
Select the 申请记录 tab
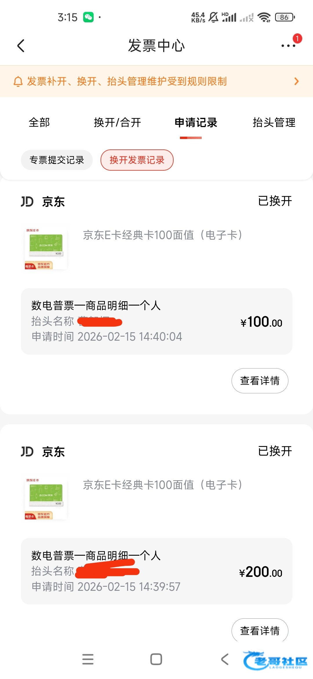(x=196, y=122)
